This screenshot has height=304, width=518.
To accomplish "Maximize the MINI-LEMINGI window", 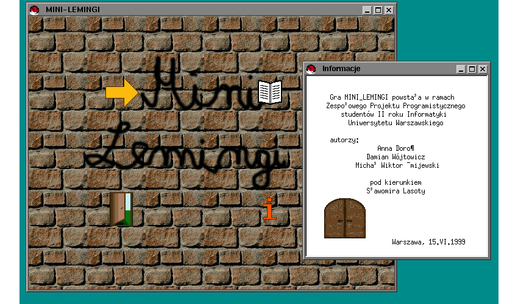I will tap(377, 10).
